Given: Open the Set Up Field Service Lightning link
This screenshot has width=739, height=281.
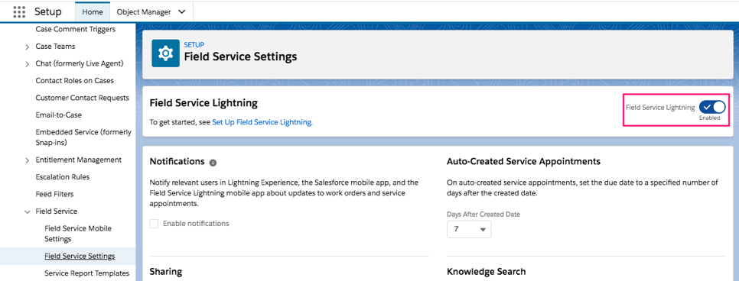Looking at the screenshot, I should pos(262,122).
